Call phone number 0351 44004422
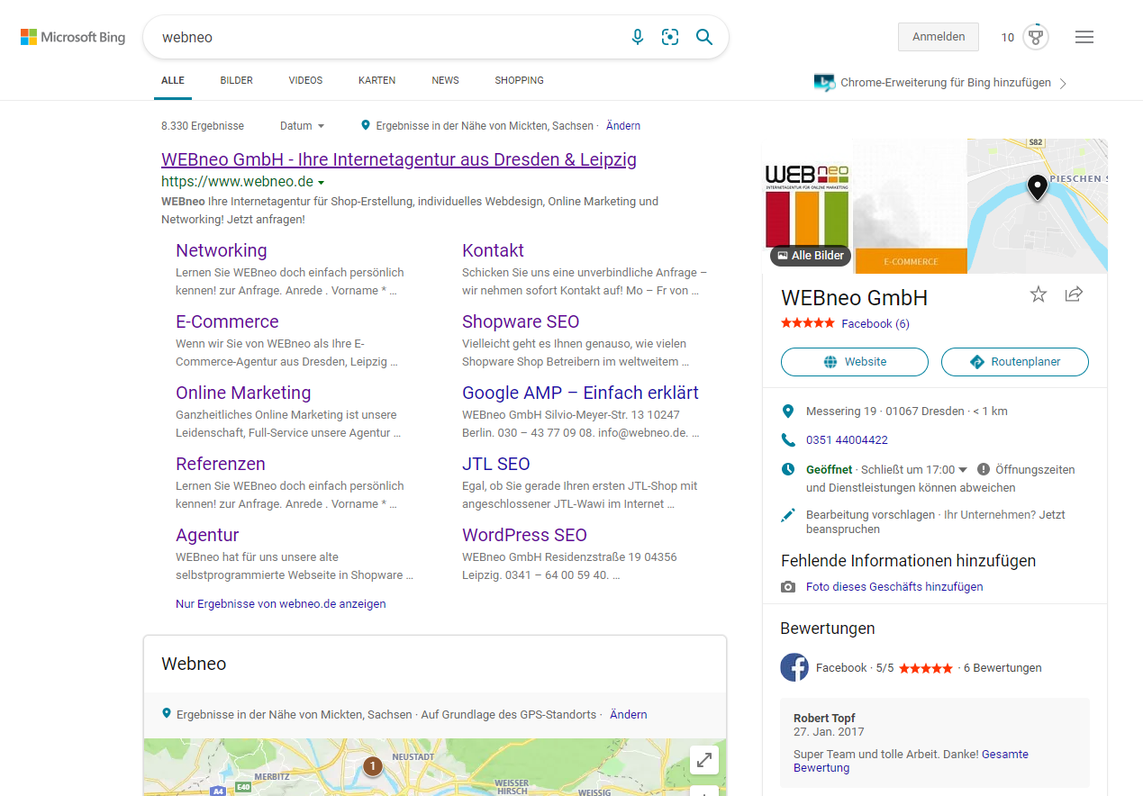The height and width of the screenshot is (796, 1143). (x=847, y=440)
